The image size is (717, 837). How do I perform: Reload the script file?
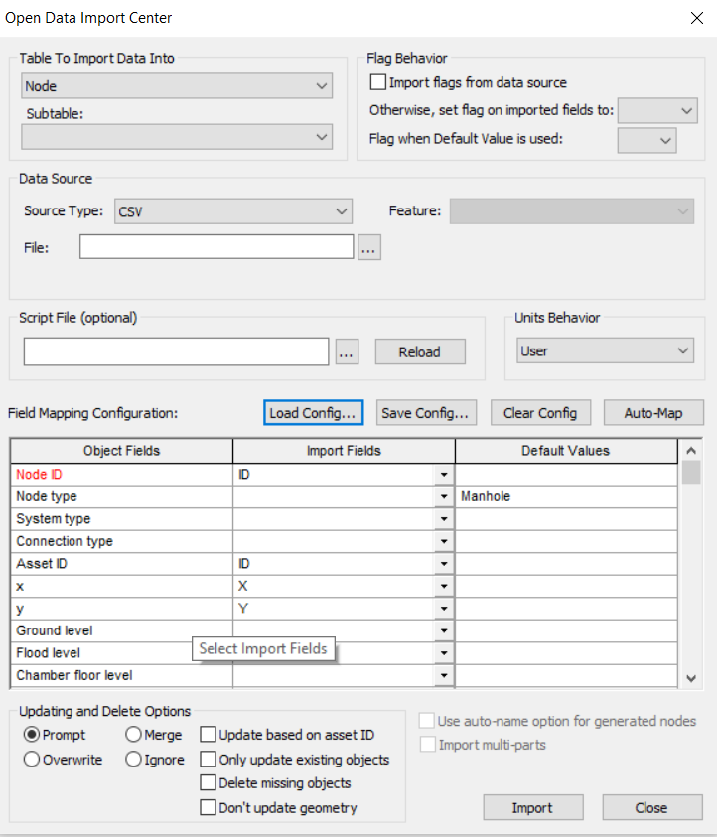pos(420,351)
